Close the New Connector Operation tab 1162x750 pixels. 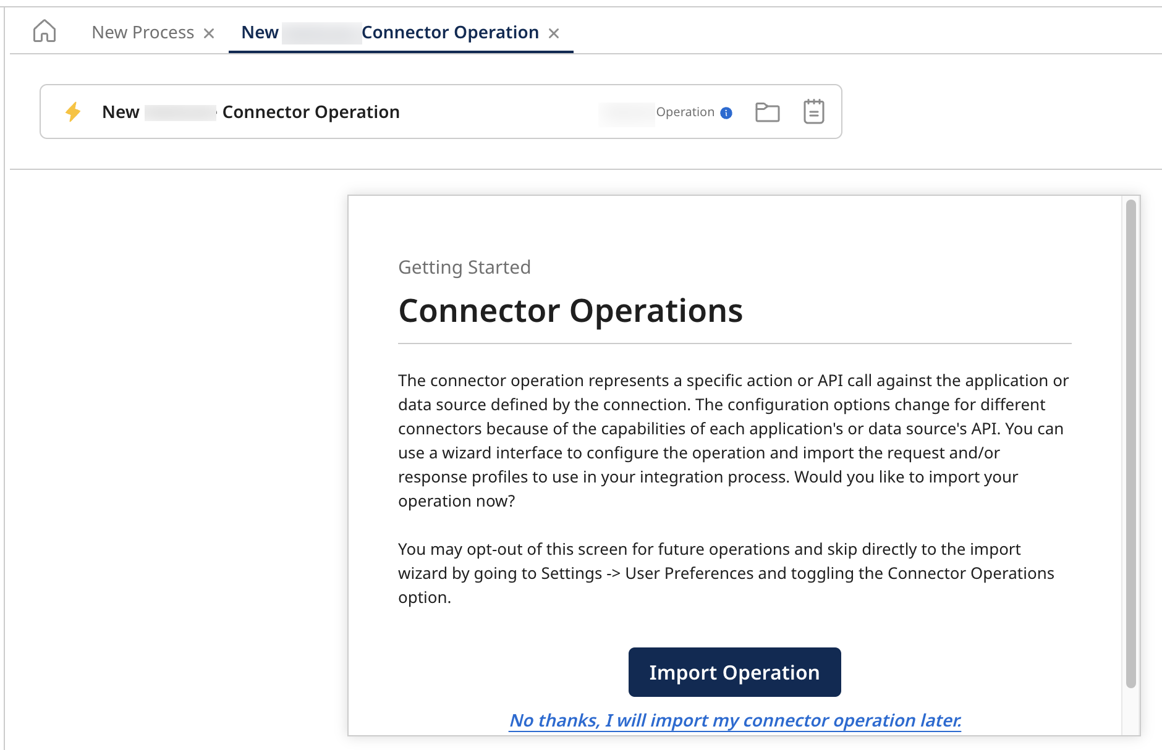tap(554, 33)
